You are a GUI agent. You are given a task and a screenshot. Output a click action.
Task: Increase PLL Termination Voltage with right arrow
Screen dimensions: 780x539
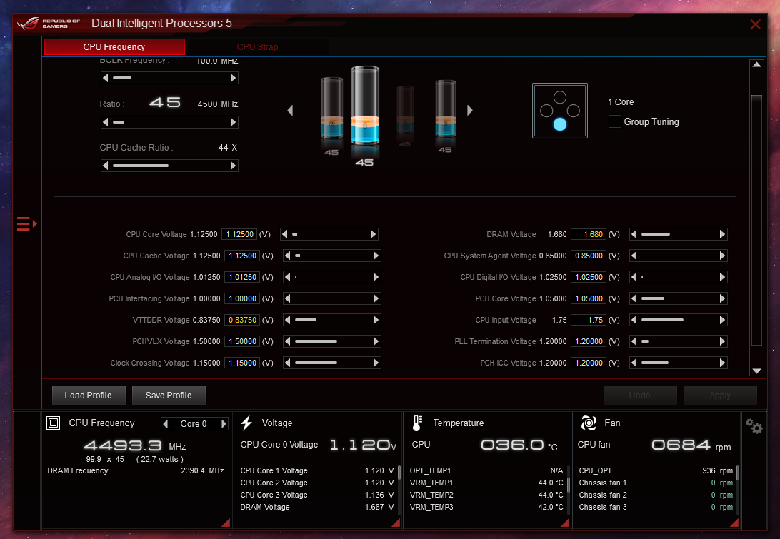tap(722, 341)
